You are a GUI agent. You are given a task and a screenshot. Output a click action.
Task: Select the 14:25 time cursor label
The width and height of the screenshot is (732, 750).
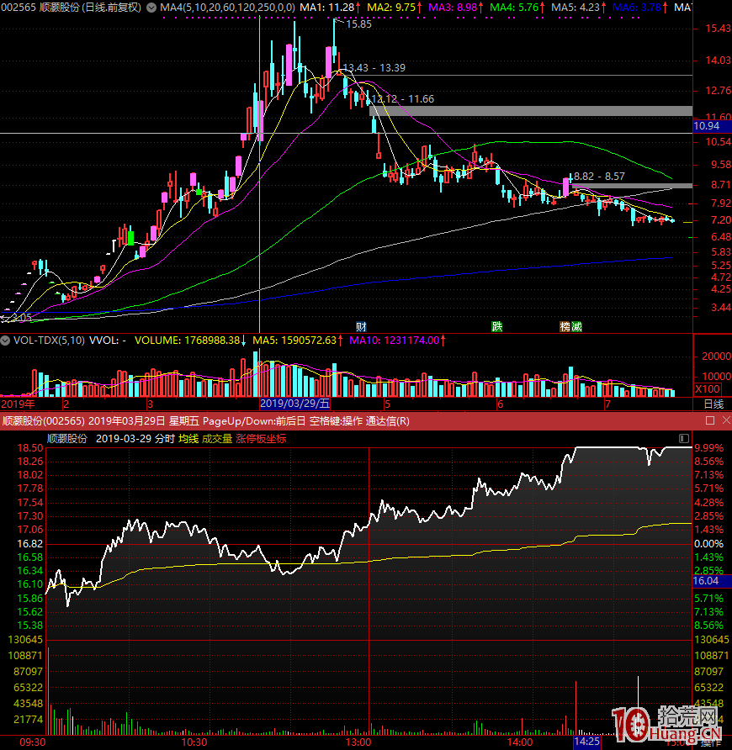(x=587, y=742)
